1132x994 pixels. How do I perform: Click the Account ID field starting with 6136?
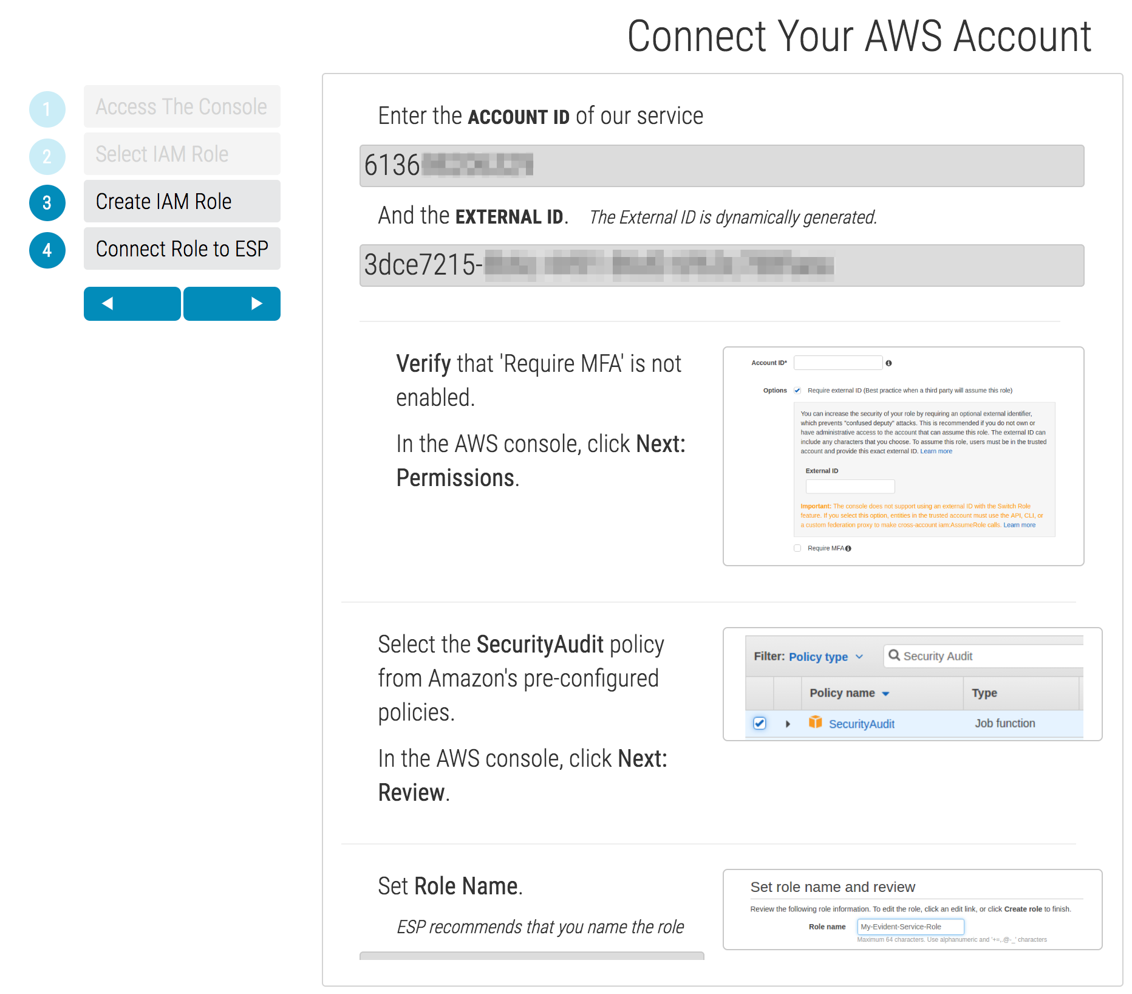(x=721, y=166)
